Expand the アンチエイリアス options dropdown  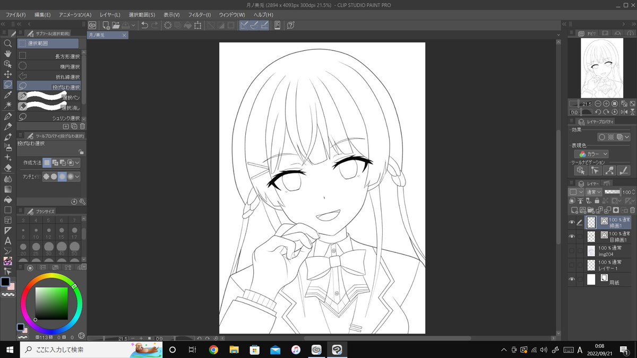[x=78, y=176]
